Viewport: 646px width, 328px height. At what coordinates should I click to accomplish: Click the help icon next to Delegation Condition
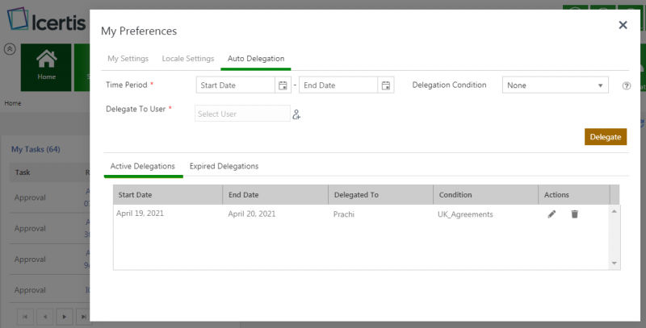click(x=626, y=86)
